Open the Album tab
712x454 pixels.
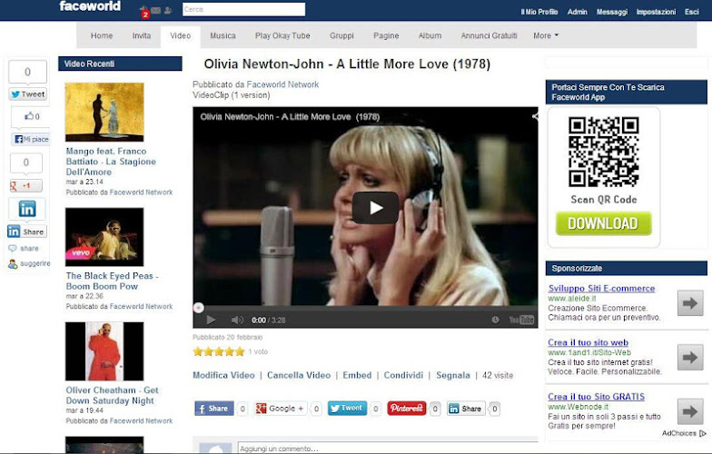click(430, 35)
